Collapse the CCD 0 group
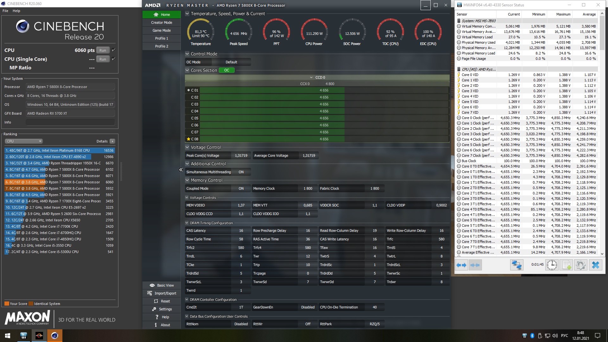This screenshot has height=342, width=608. click(311, 78)
